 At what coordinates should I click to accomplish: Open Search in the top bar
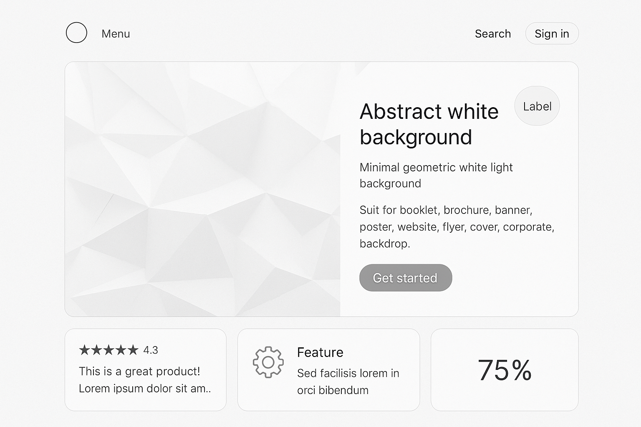tap(492, 34)
